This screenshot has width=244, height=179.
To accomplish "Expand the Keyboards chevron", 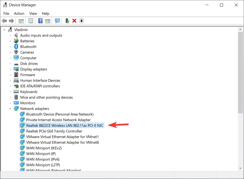I will tap(10, 92).
